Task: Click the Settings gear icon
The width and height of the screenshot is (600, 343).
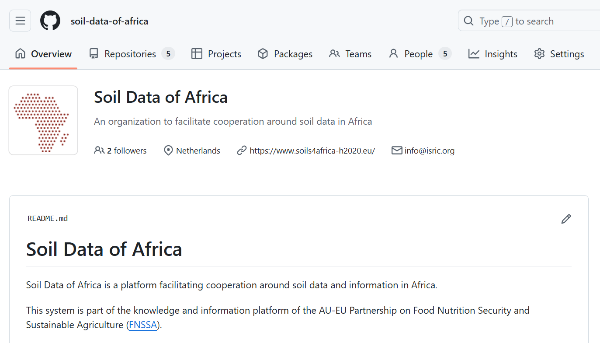Action: click(x=539, y=54)
